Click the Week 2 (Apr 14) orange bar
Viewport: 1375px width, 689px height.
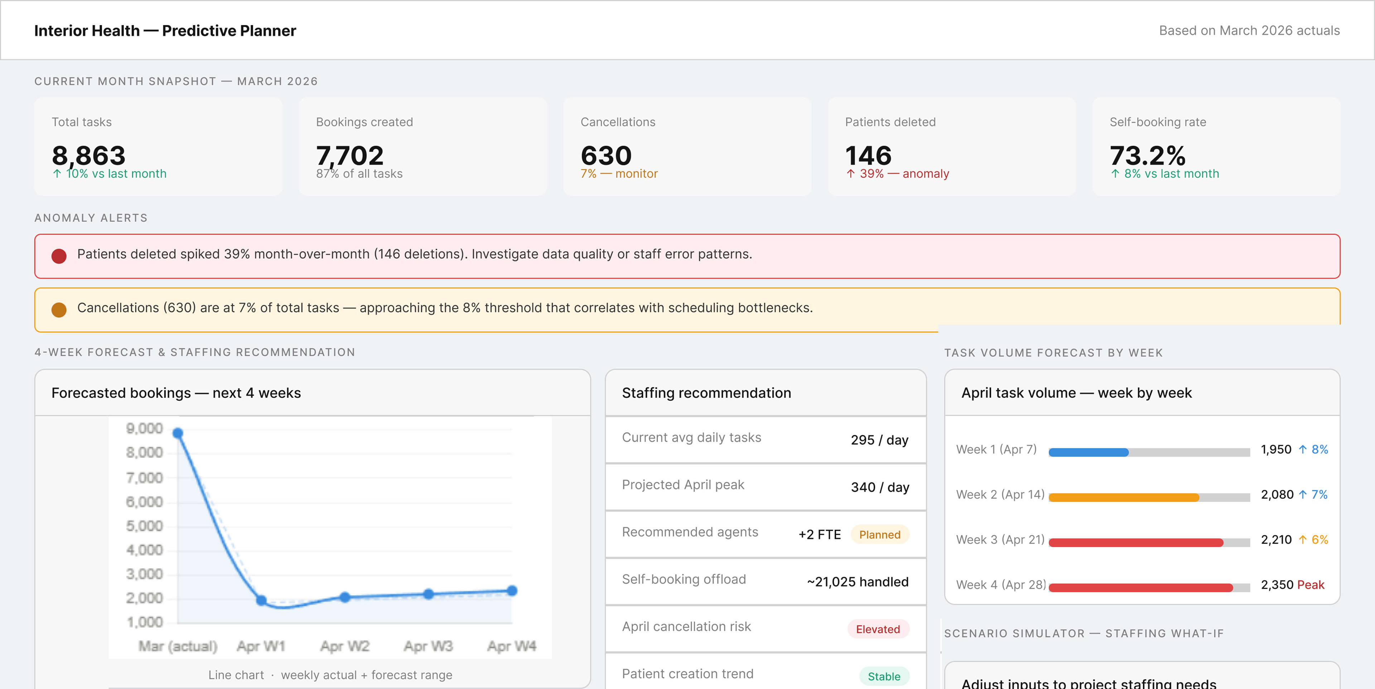click(x=1124, y=497)
